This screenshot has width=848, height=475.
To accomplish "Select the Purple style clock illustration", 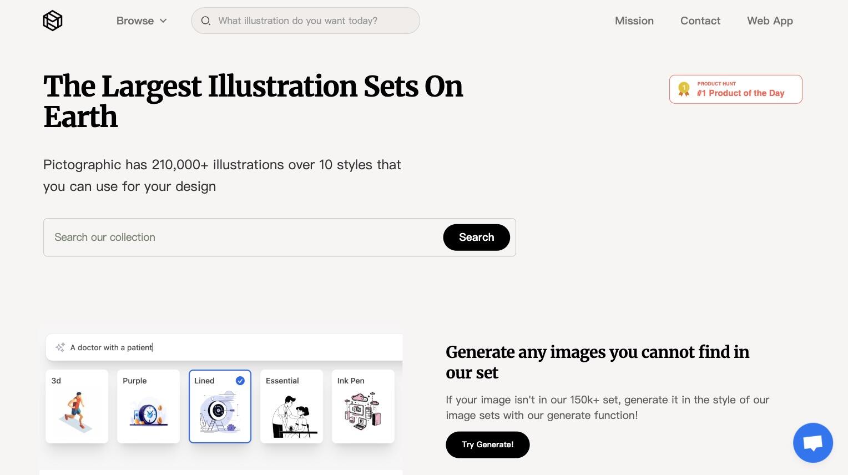I will 149,406.
